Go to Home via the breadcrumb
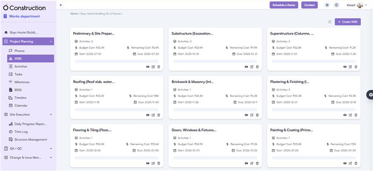Viewport: 373px width, 171px height. [74, 14]
